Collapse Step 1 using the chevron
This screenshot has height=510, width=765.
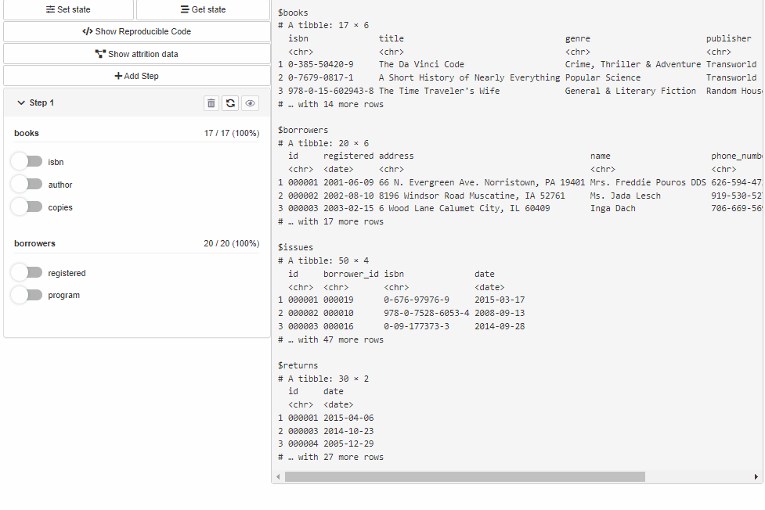point(21,103)
